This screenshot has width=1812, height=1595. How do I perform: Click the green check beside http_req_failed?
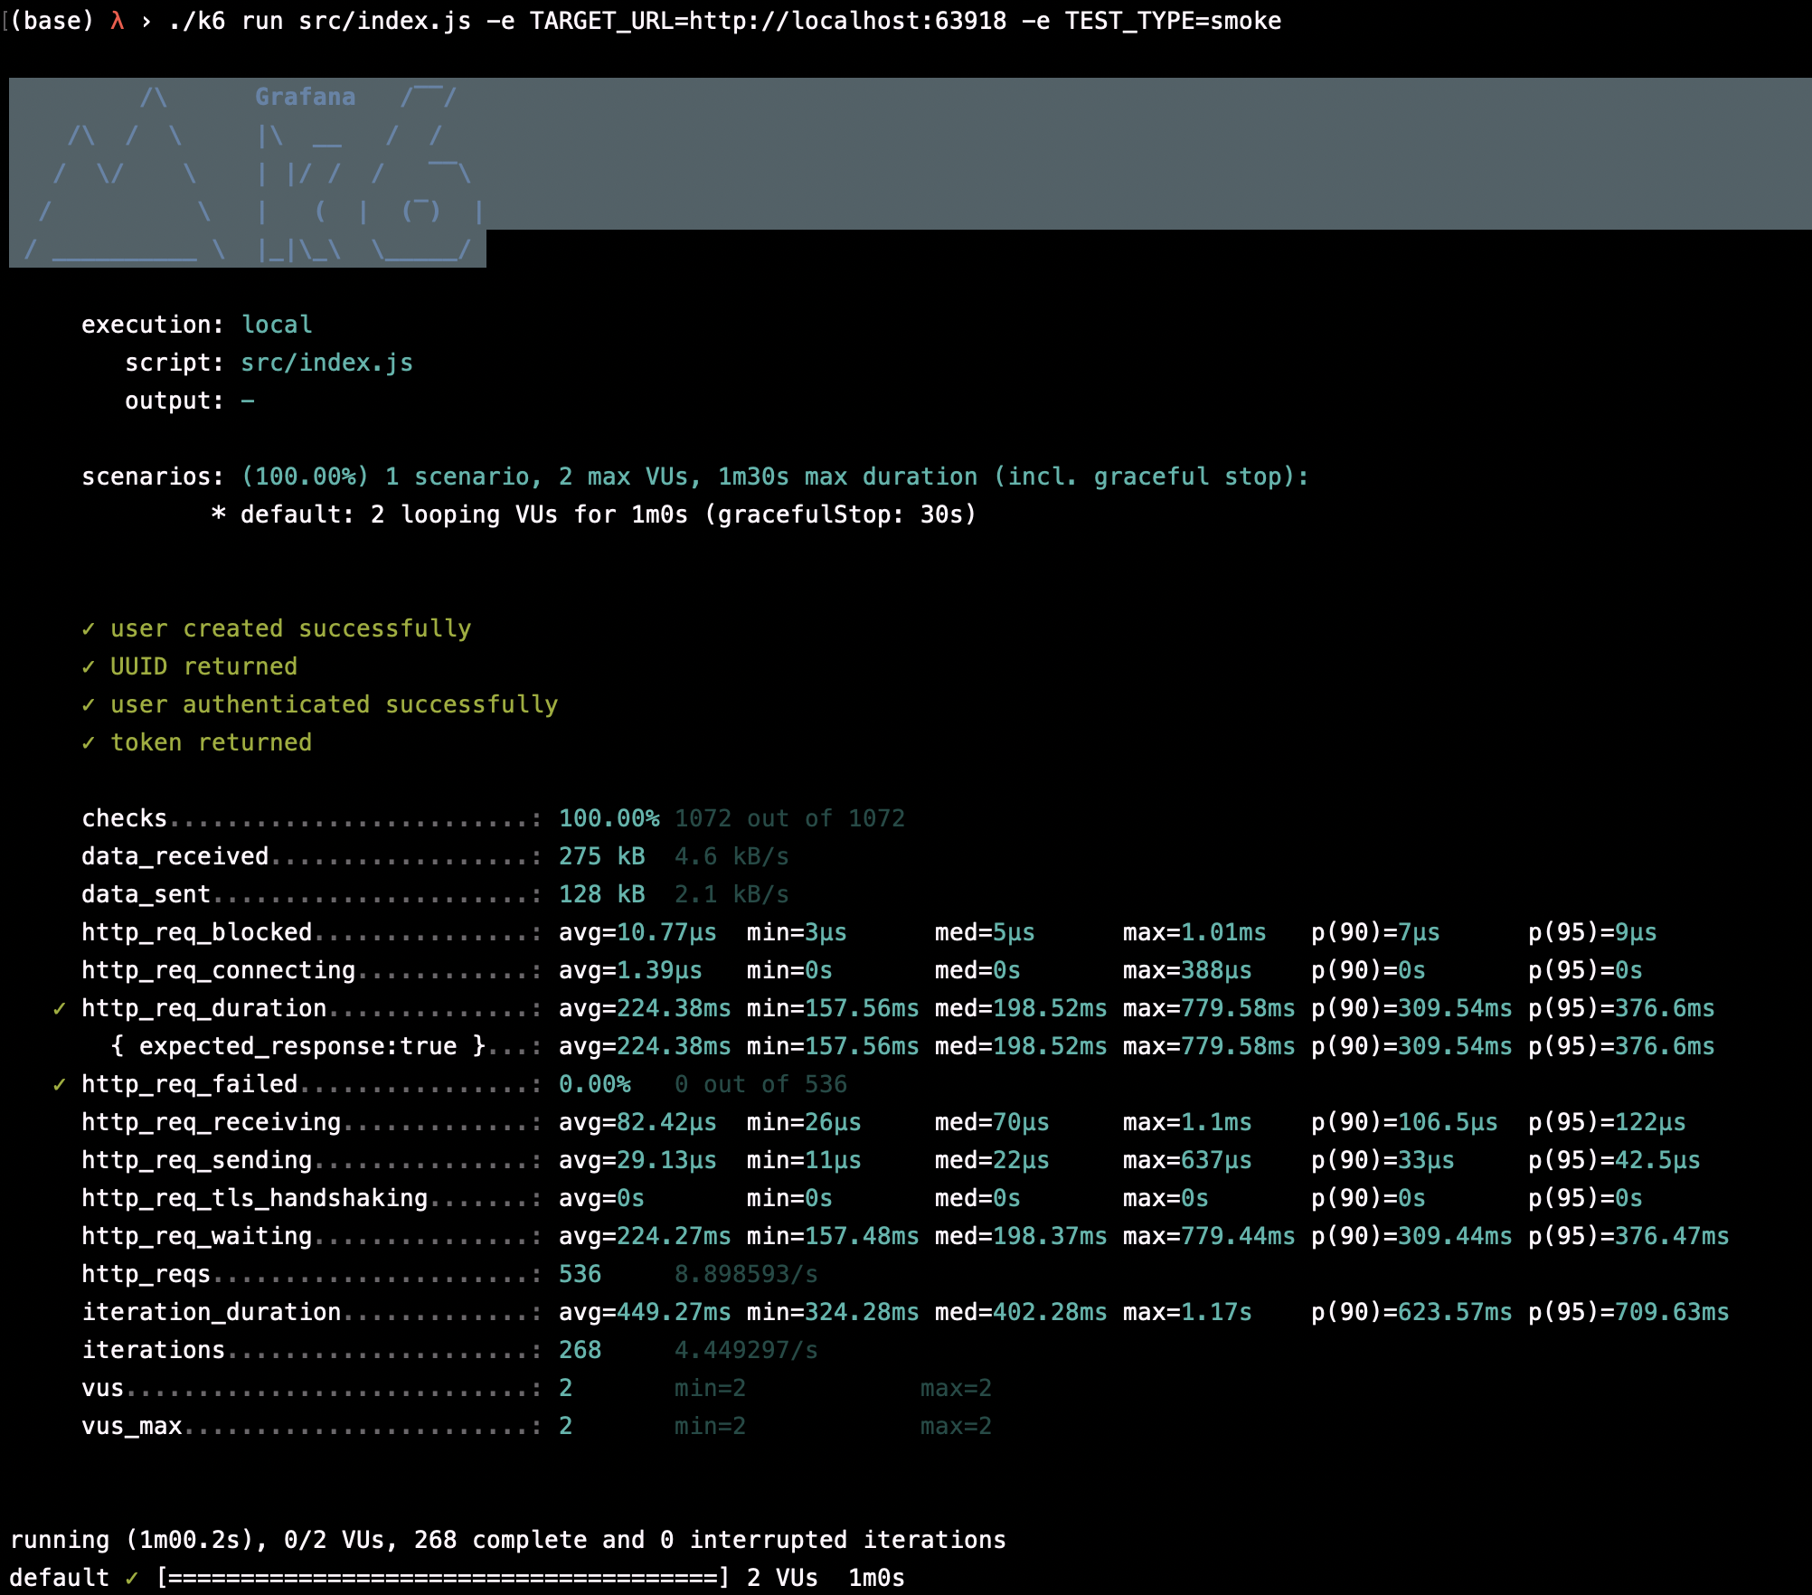click(60, 1084)
